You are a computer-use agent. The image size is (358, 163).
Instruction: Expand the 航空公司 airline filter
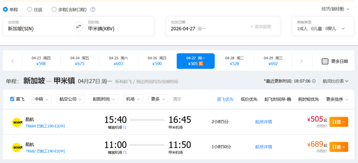70,99
